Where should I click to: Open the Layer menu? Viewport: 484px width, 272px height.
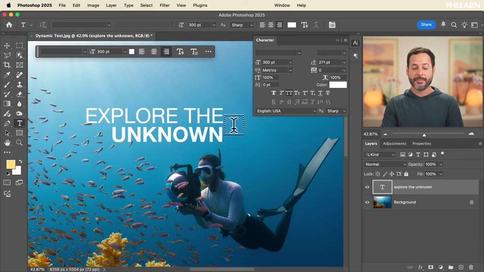(111, 5)
